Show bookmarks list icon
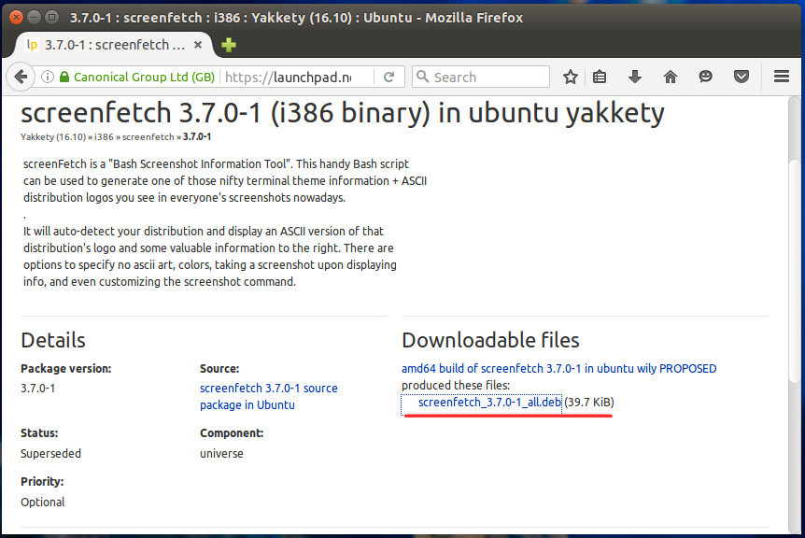 tap(600, 77)
